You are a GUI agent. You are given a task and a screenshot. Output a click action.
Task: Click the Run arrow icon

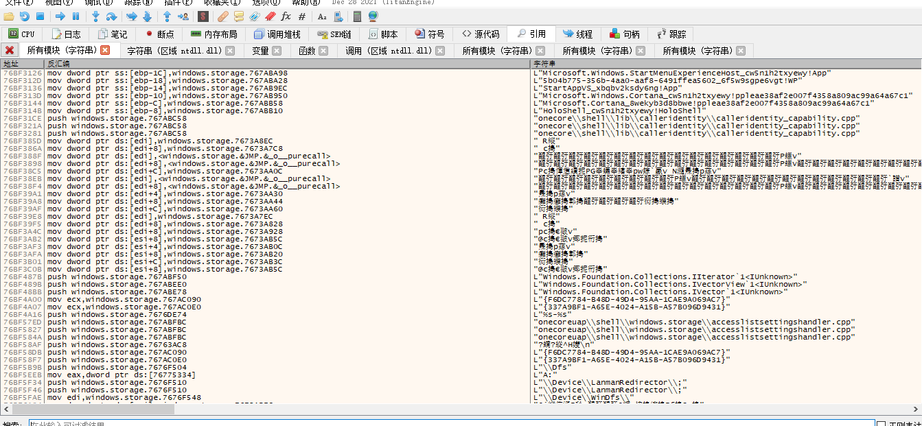pyautogui.click(x=60, y=16)
